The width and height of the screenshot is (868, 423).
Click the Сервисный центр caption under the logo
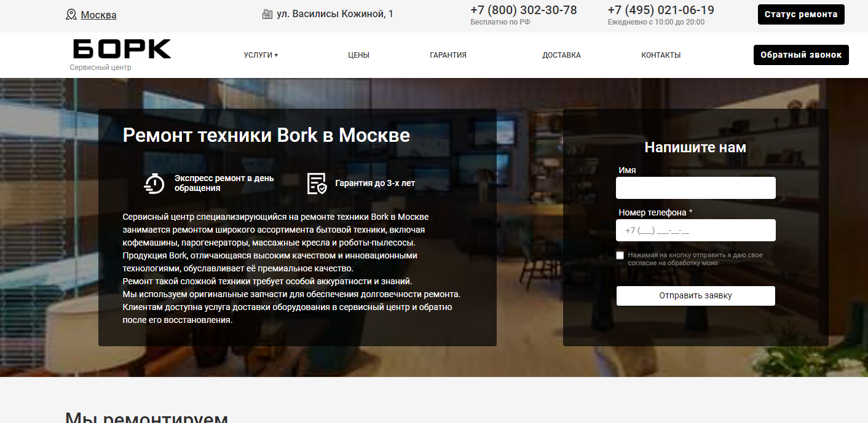(100, 68)
